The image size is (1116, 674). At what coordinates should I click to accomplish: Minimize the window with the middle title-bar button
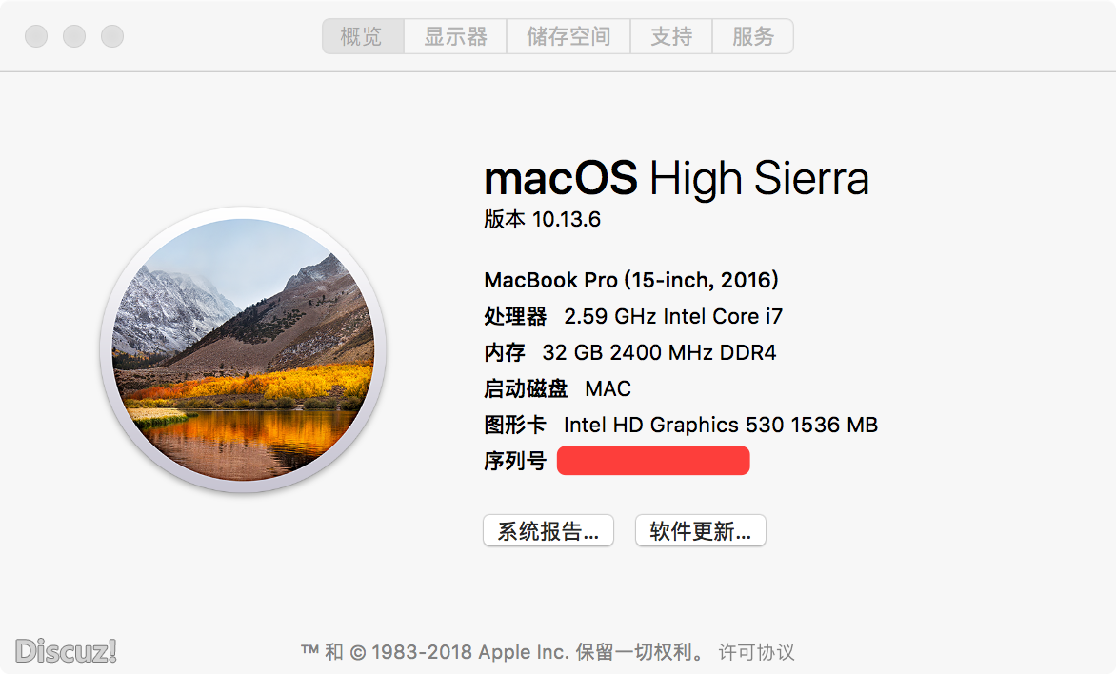[x=74, y=37]
